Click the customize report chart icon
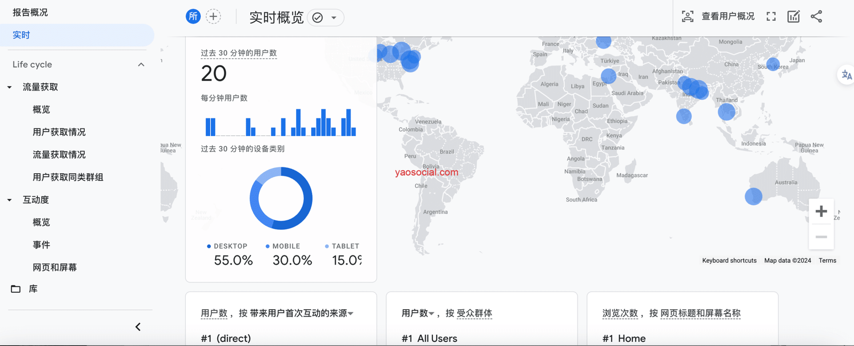The image size is (854, 346). (x=793, y=17)
